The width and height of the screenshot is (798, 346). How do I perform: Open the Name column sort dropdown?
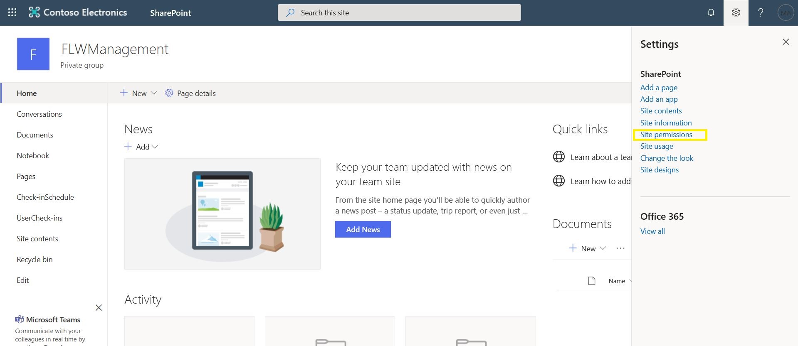click(630, 281)
